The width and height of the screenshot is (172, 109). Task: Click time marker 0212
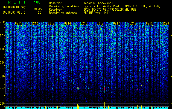coord(35,23)
